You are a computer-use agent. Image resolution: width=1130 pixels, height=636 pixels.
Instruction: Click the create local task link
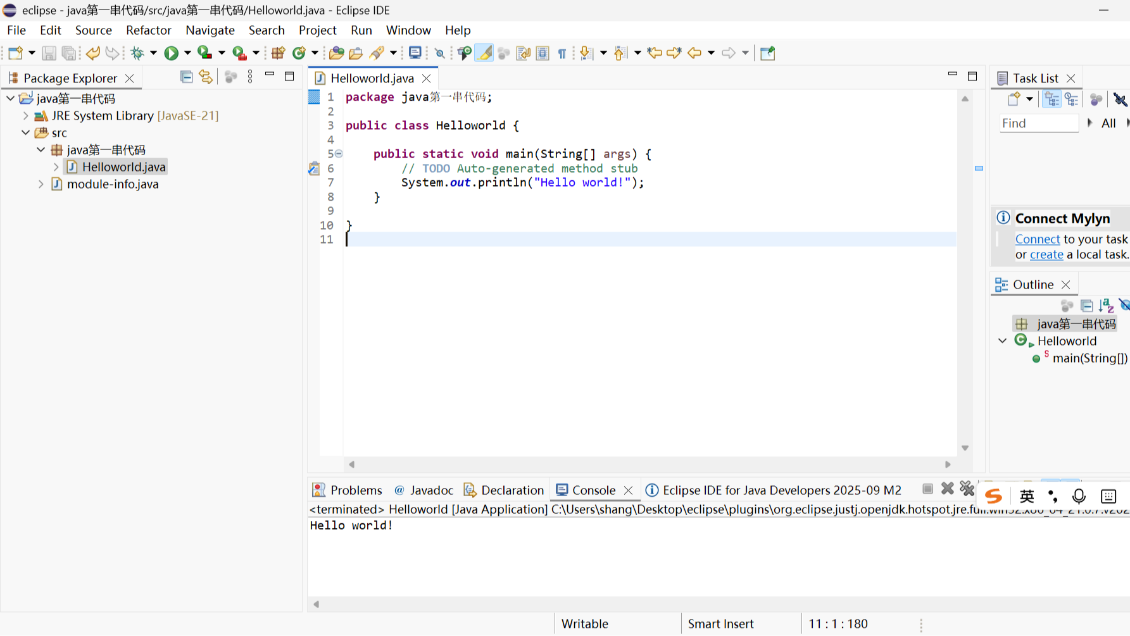pos(1046,254)
